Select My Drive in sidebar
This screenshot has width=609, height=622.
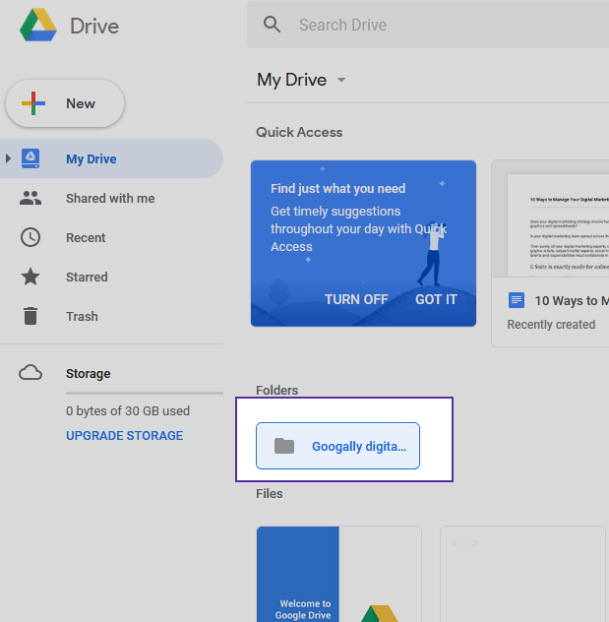point(111,158)
